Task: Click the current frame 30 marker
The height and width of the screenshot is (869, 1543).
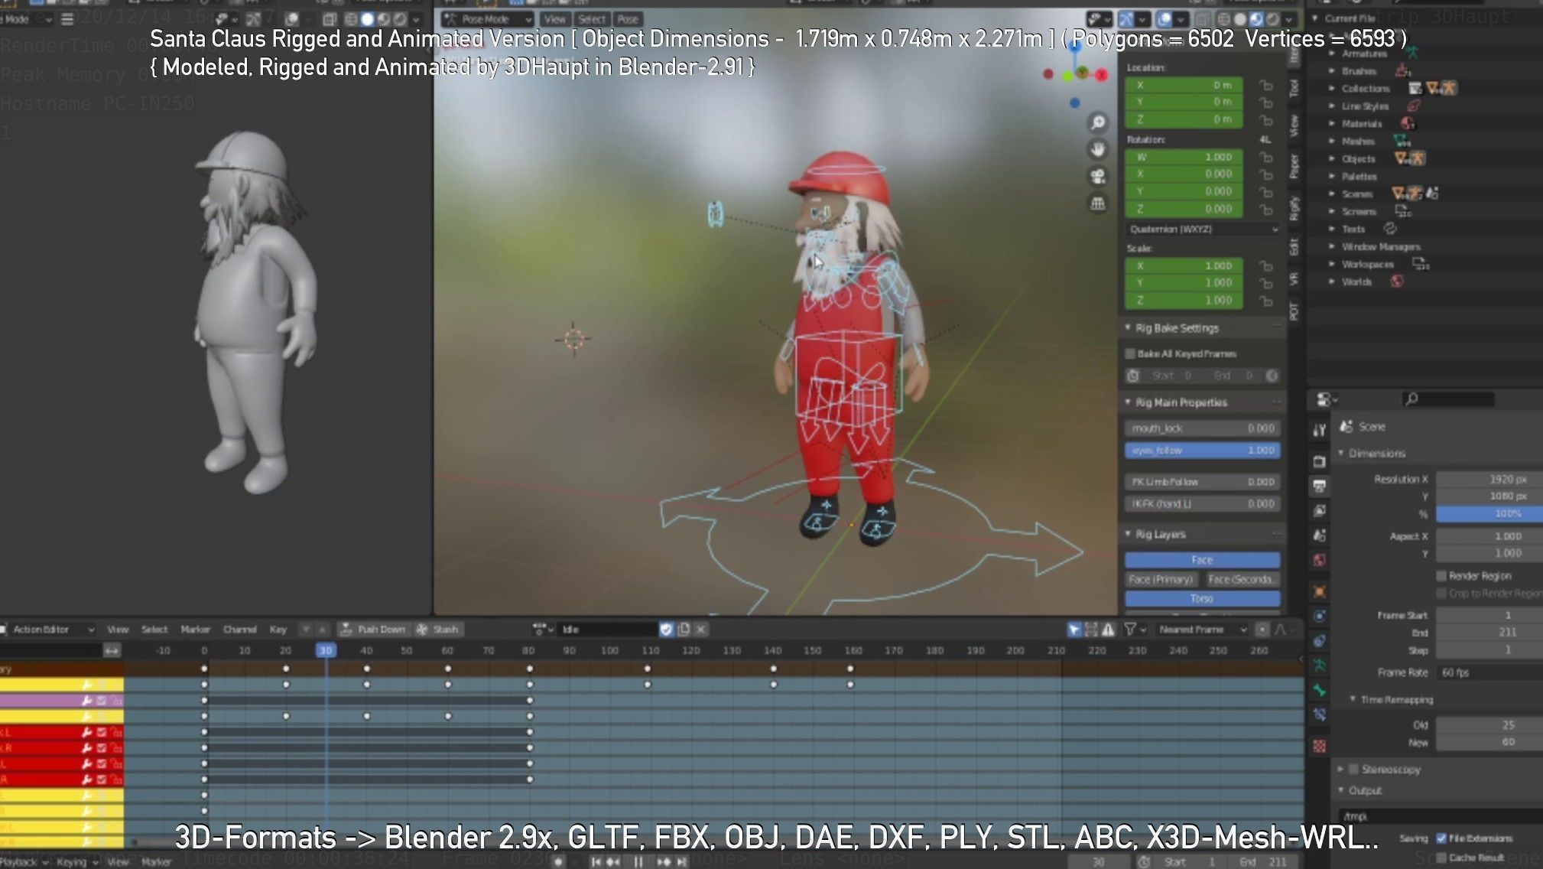Action: pyautogui.click(x=326, y=650)
